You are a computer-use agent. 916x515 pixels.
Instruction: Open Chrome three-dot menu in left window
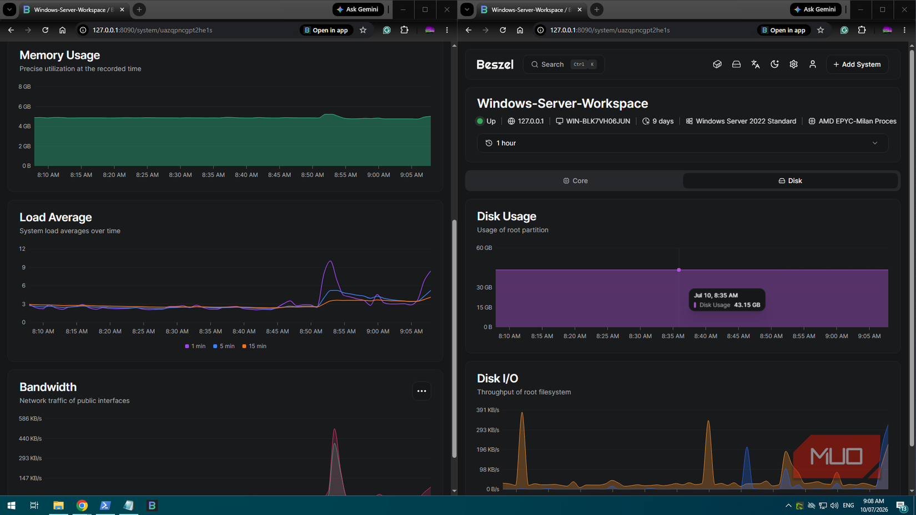447,30
